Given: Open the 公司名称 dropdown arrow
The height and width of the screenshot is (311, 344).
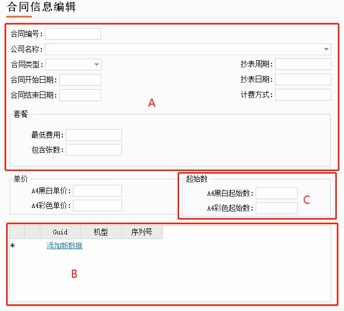Looking at the screenshot, I should 326,49.
